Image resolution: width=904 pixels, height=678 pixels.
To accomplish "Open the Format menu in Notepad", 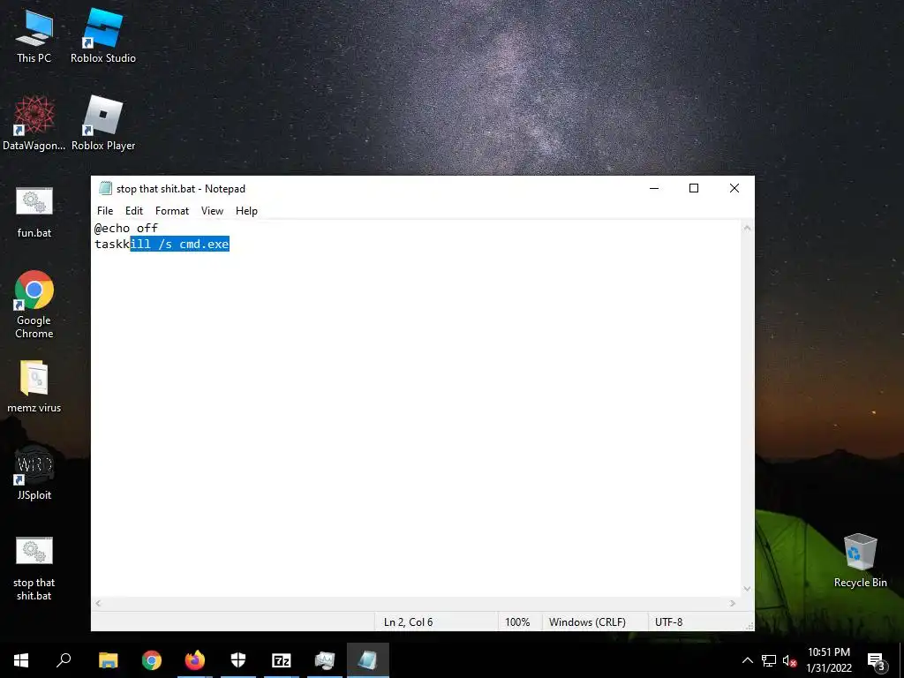I will [172, 211].
